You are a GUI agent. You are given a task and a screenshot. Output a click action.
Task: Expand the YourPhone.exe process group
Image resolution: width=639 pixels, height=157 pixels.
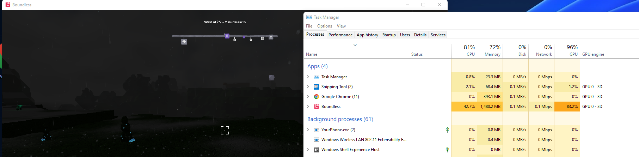click(308, 130)
